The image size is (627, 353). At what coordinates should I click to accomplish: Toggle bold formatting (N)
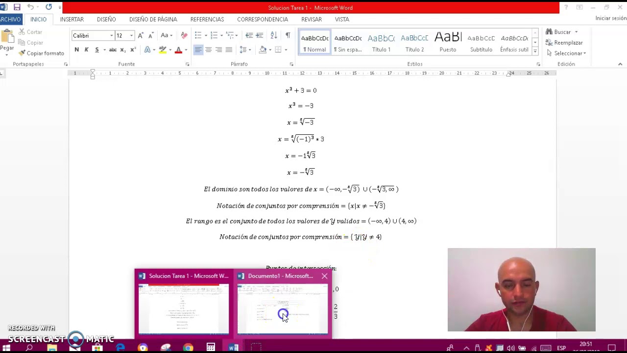tap(76, 50)
